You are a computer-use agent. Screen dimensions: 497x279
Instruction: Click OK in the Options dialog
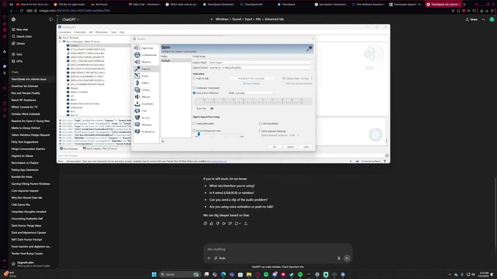point(275,147)
